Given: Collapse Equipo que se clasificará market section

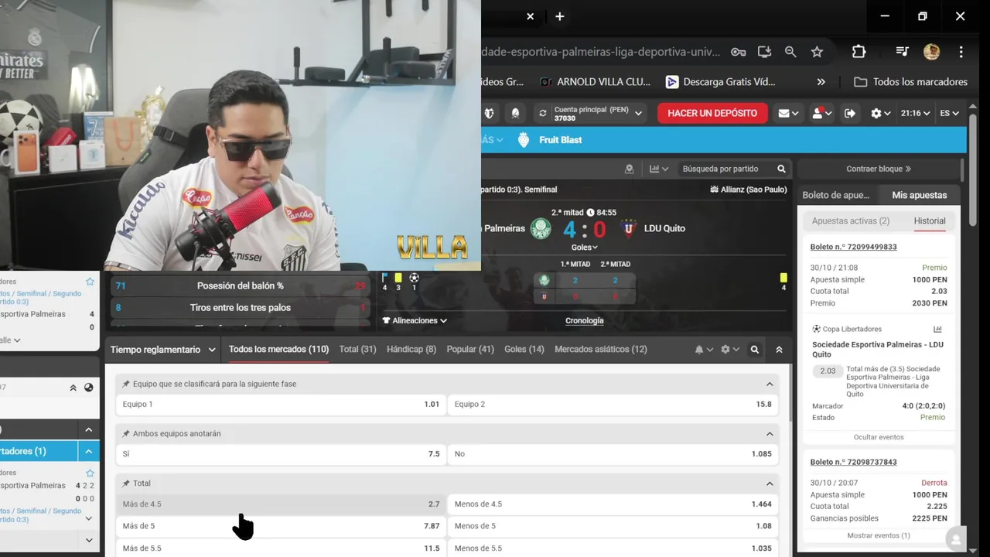Looking at the screenshot, I should coord(770,384).
